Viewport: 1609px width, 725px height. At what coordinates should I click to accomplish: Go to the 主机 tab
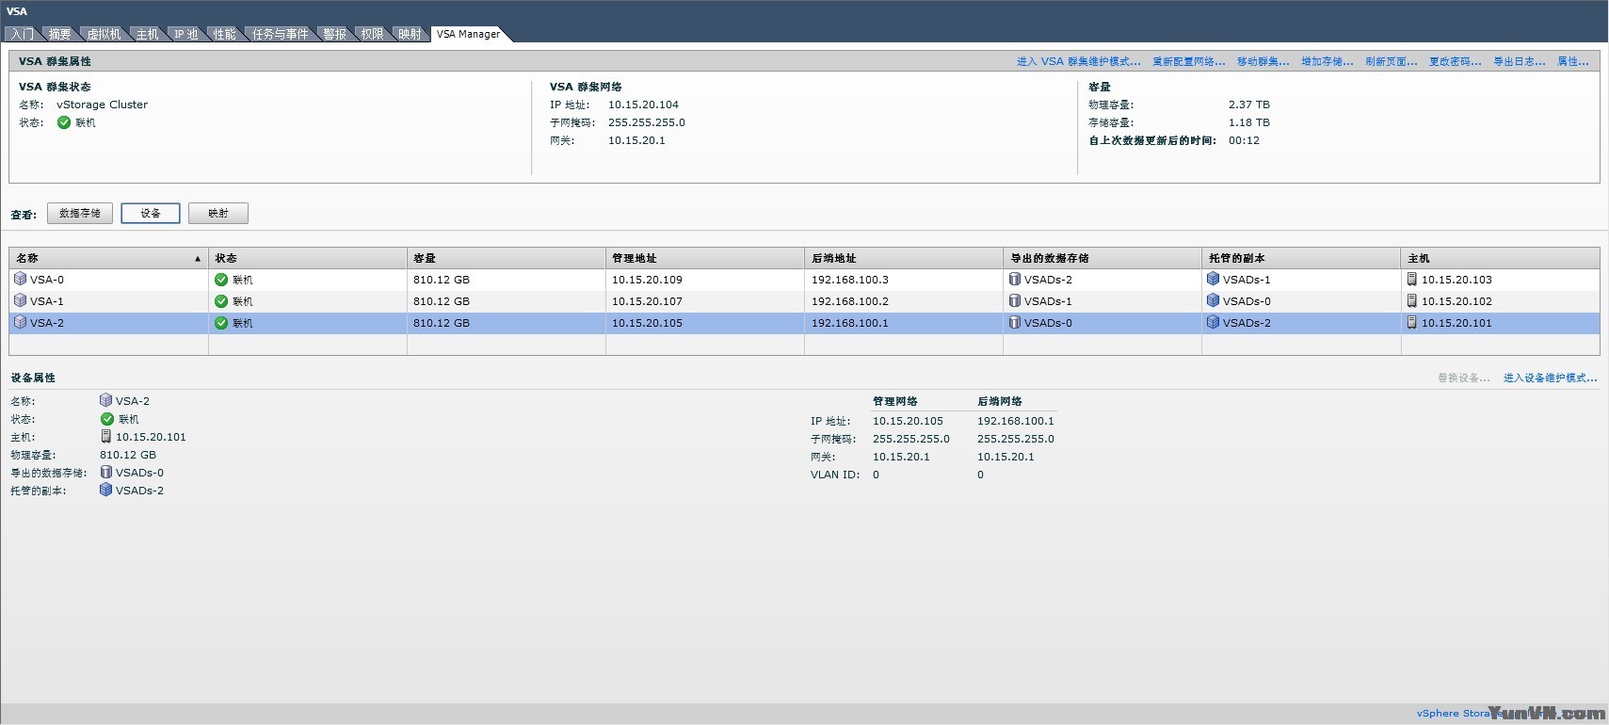pos(148,34)
